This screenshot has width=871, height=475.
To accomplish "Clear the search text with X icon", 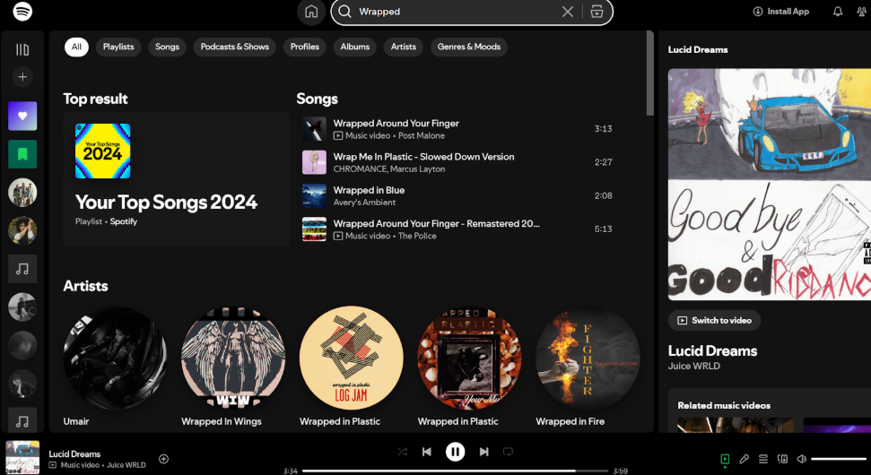I will (x=567, y=12).
